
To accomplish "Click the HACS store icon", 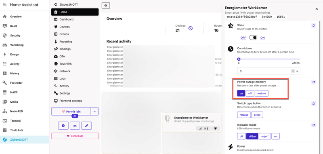I will (4, 92).
